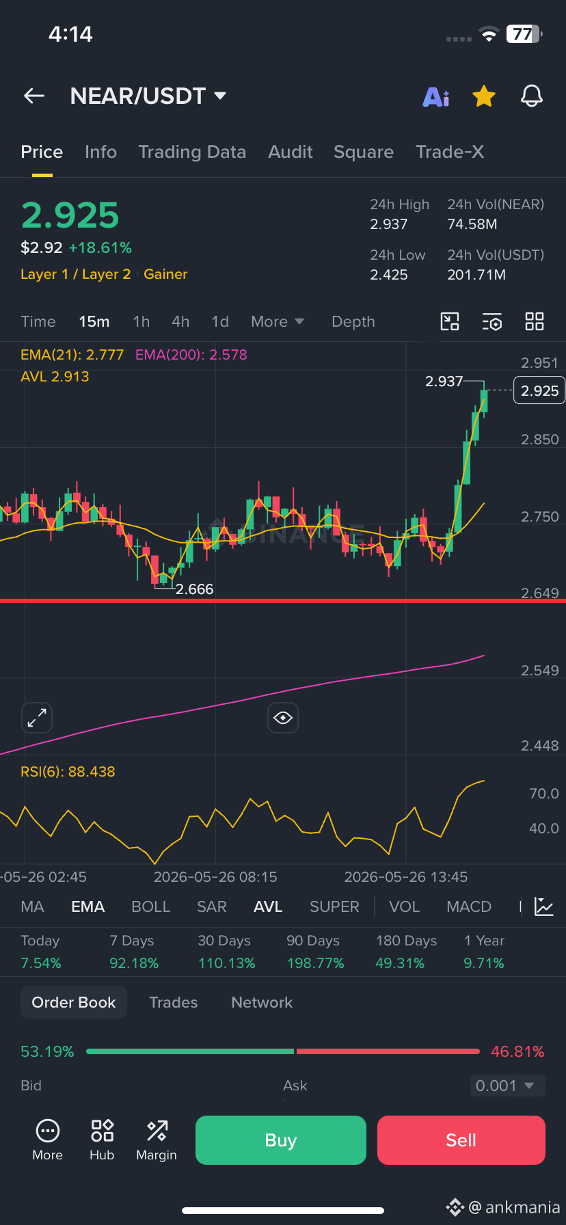Open the Hub icon

[102, 1140]
